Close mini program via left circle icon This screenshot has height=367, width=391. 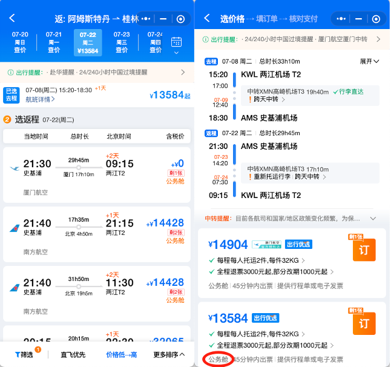point(180,19)
